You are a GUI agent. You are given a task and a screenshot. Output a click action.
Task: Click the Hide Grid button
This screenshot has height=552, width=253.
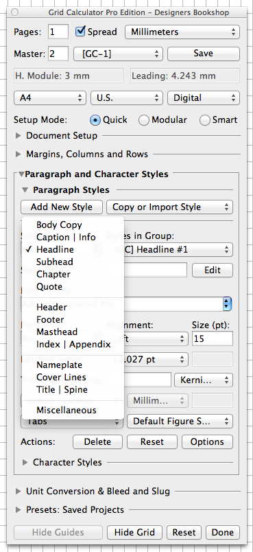(134, 532)
